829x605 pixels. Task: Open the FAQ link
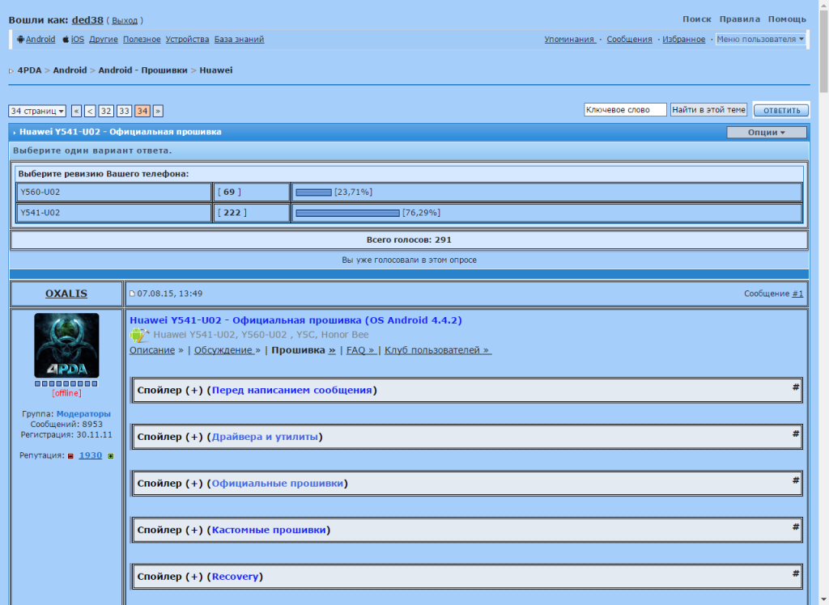click(x=362, y=350)
